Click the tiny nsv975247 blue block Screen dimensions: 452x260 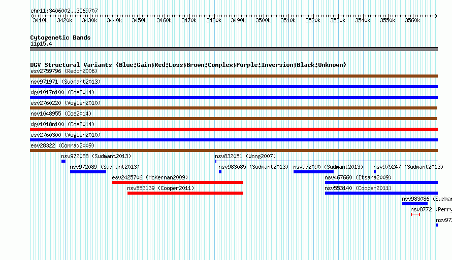pos(375,172)
